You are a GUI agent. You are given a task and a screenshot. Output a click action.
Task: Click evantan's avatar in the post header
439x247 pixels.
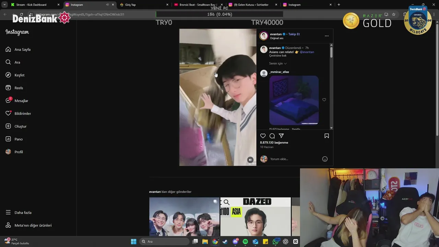(264, 36)
